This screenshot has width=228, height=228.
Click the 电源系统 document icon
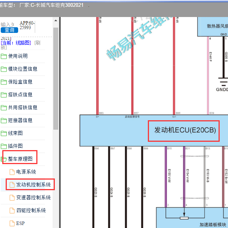[x=12, y=172]
